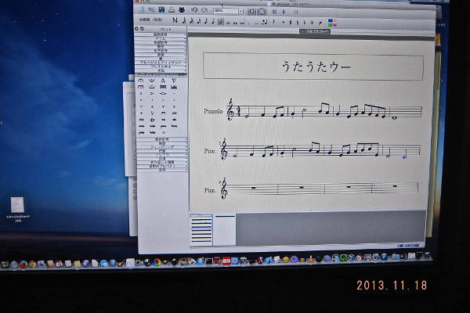Close the palette panel with its round button
This screenshot has width=470, height=313.
(136, 28)
